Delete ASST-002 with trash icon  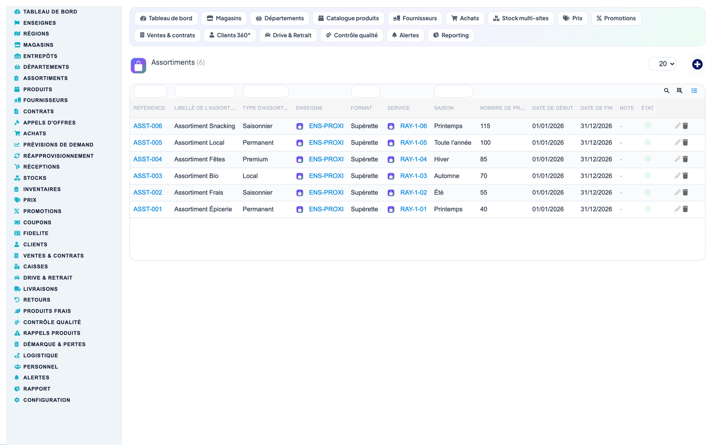coord(685,193)
